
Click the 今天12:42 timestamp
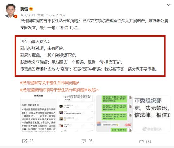pos(28,15)
